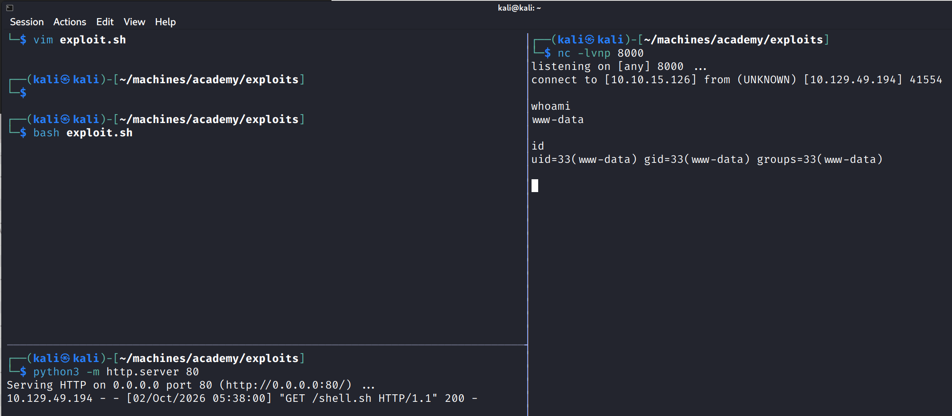
Task: Click the 'bash exploit.sh' command line
Action: [x=83, y=133]
